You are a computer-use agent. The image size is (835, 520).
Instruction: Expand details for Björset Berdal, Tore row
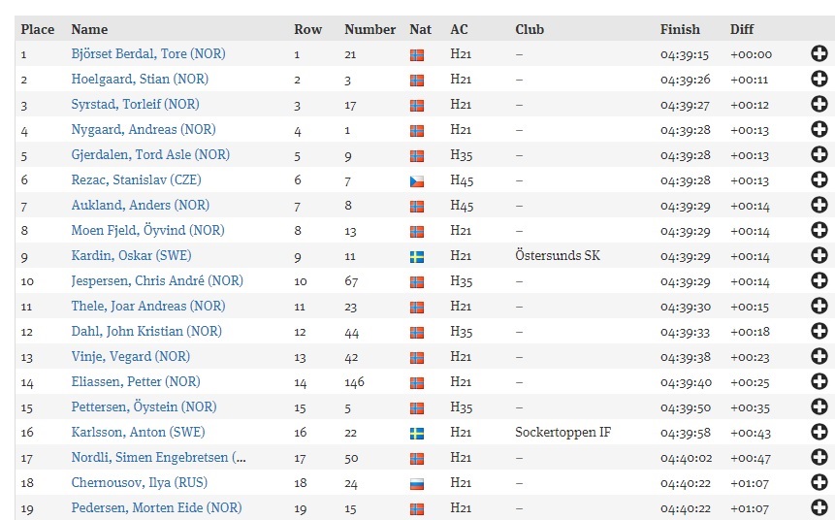coord(819,53)
